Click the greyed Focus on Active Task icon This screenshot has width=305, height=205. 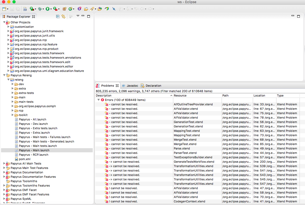[x=71, y=17]
